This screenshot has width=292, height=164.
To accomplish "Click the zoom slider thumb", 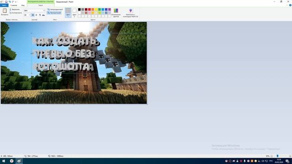I will coord(277,156).
